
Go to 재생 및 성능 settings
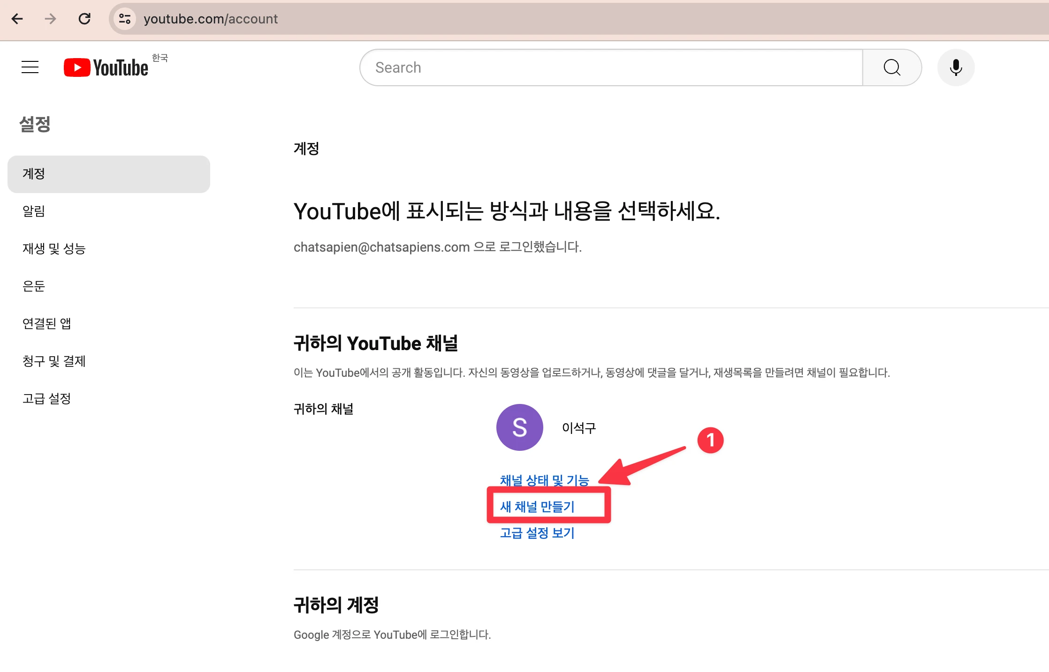tap(54, 249)
